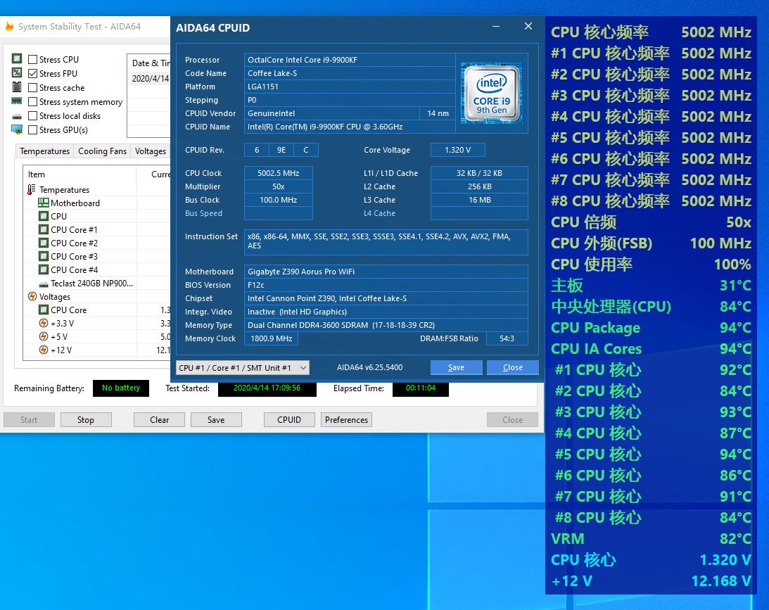Screen dimensions: 769x610
Task: Click Save in the AIDA64 CPUID dialog
Action: click(456, 367)
